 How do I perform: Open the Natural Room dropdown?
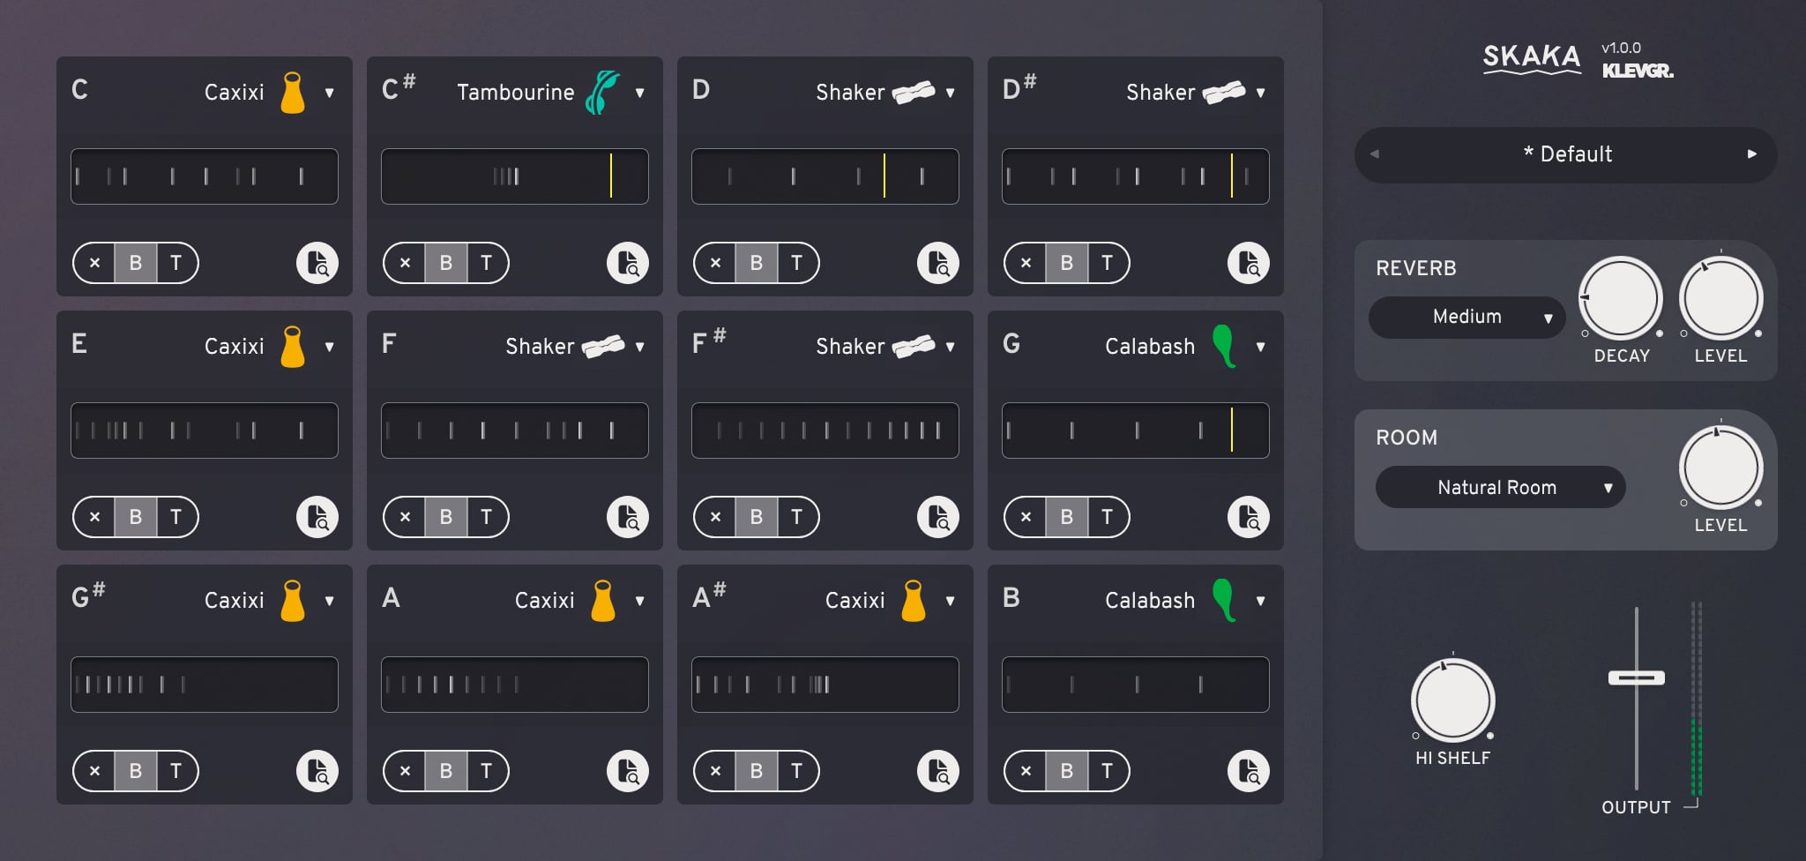1500,487
